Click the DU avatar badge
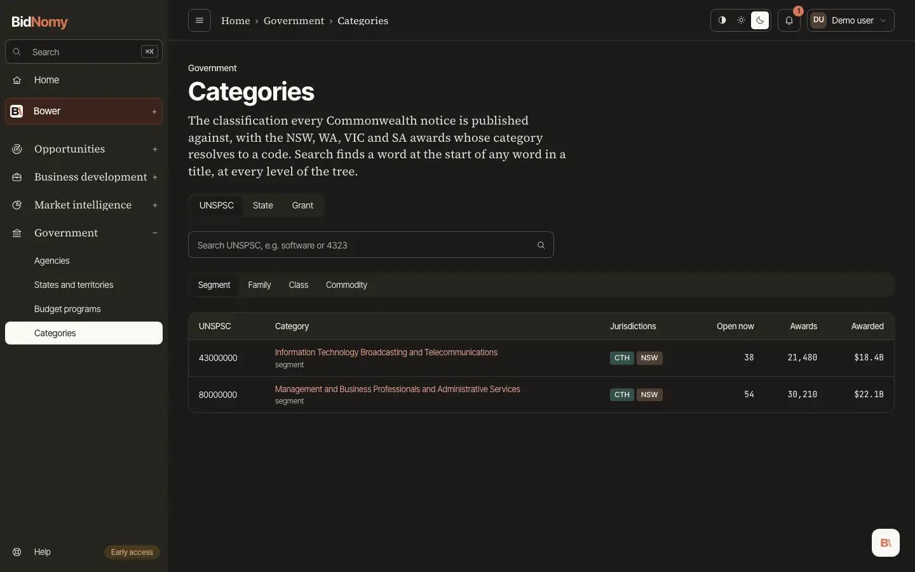The width and height of the screenshot is (915, 572). (818, 20)
